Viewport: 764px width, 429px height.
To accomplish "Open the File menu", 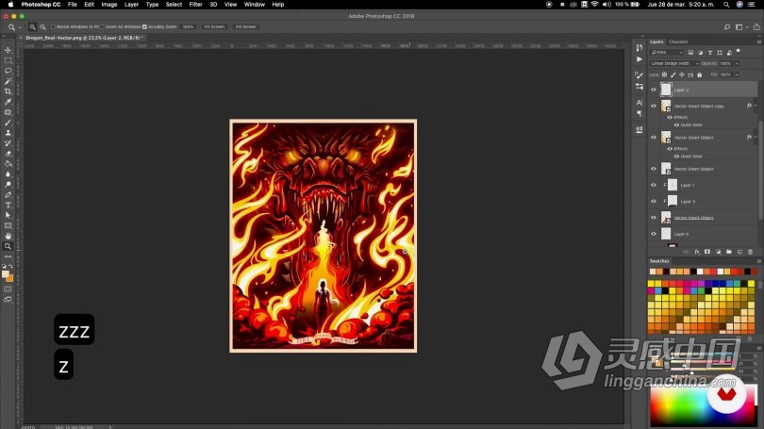I will [x=73, y=5].
